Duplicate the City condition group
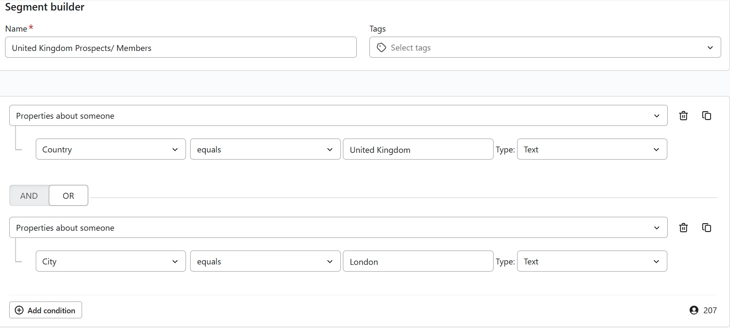 [706, 227]
